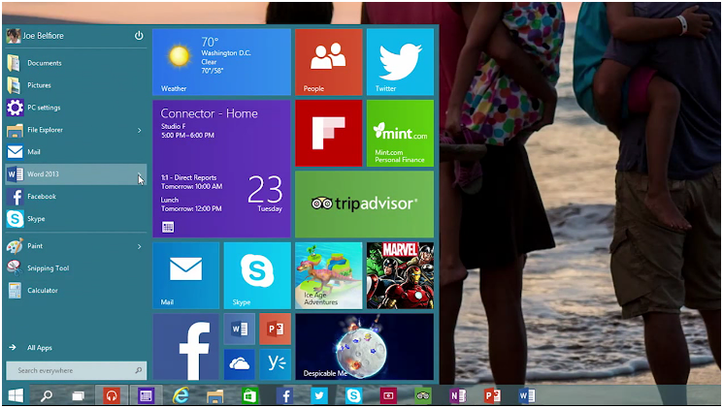Click the Windows Start button
The height and width of the screenshot is (408, 723).
(x=16, y=395)
